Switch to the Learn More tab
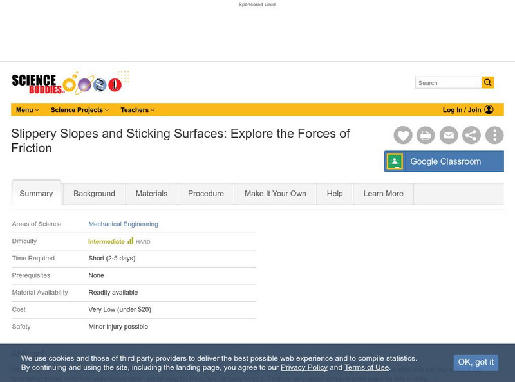515x382 pixels. click(x=383, y=194)
